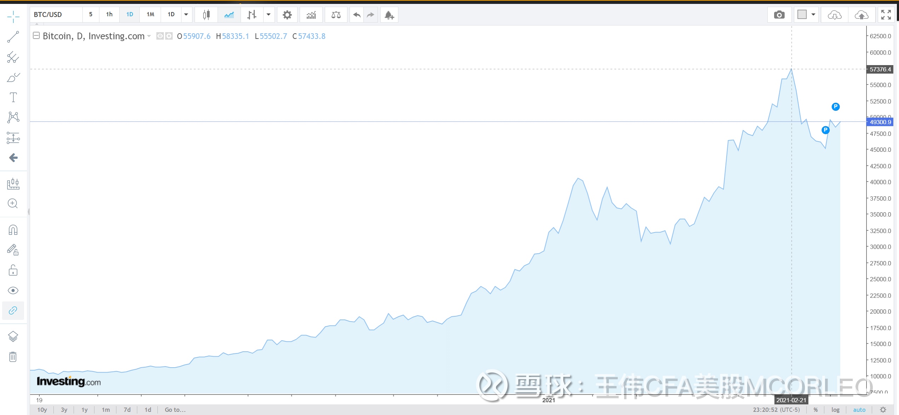
Task: Toggle hide all drawings eye icon
Action: point(13,290)
